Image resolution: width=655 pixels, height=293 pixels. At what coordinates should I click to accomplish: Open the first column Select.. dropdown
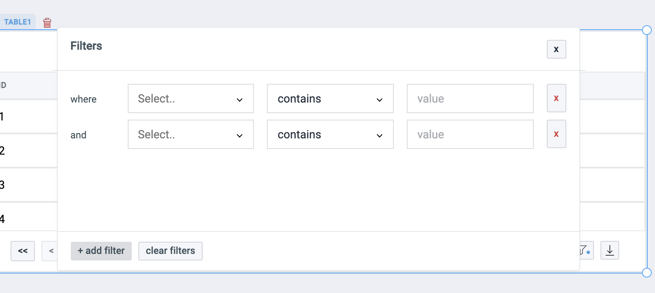[x=190, y=98]
